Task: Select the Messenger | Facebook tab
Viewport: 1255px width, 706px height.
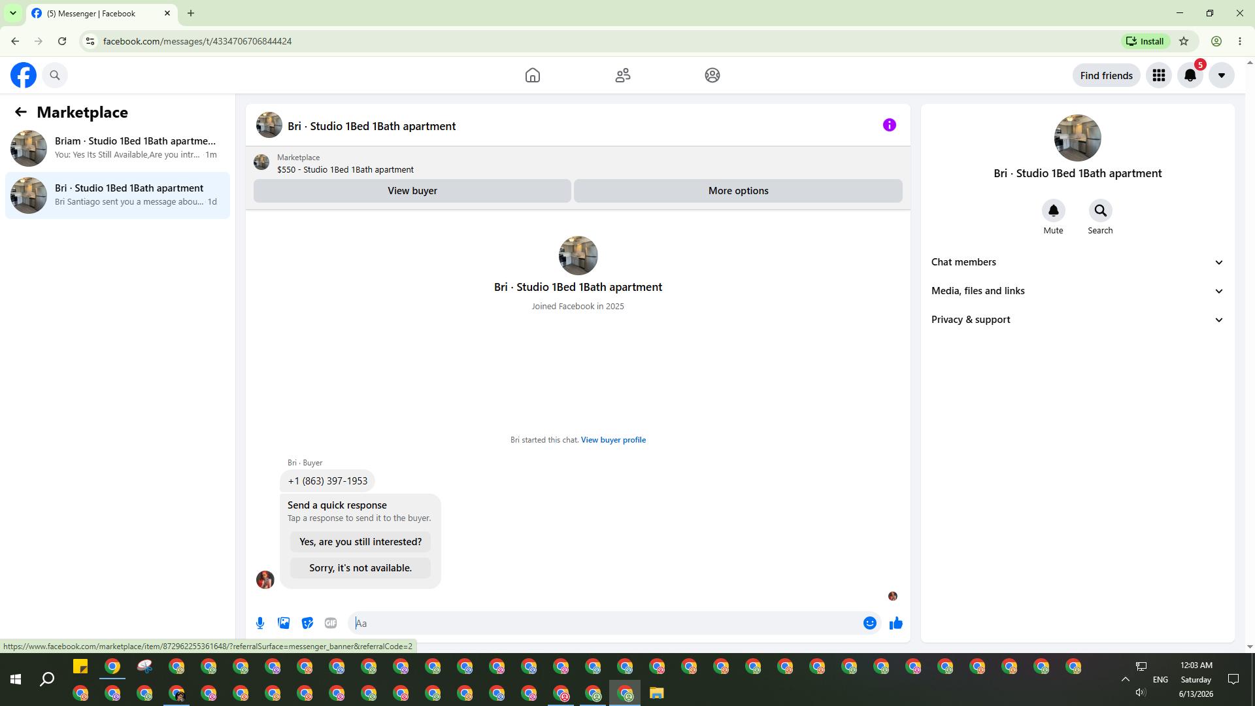Action: (101, 13)
